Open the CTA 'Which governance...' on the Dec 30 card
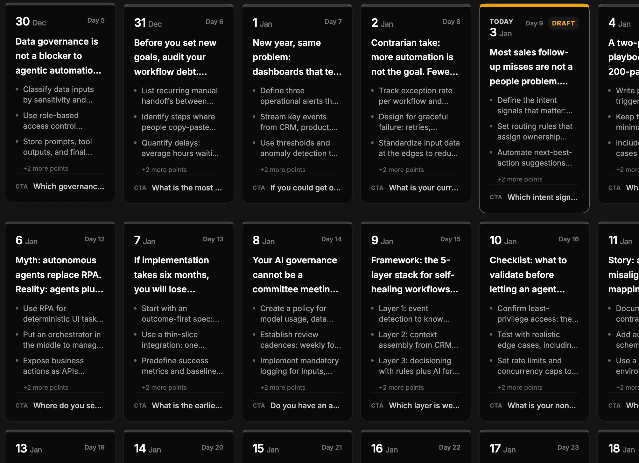The image size is (639, 463). [x=69, y=187]
